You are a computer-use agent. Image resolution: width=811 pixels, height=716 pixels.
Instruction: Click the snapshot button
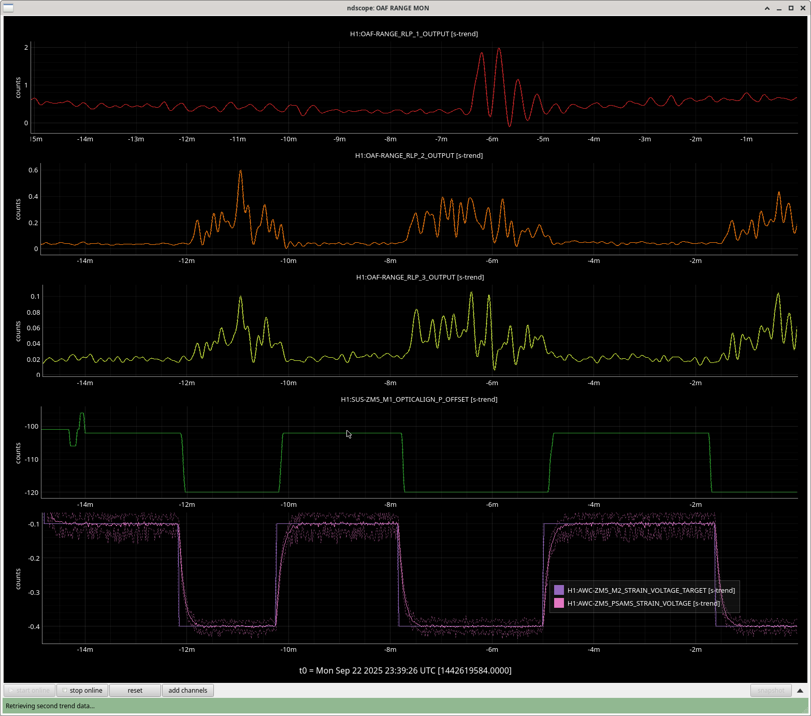point(771,690)
